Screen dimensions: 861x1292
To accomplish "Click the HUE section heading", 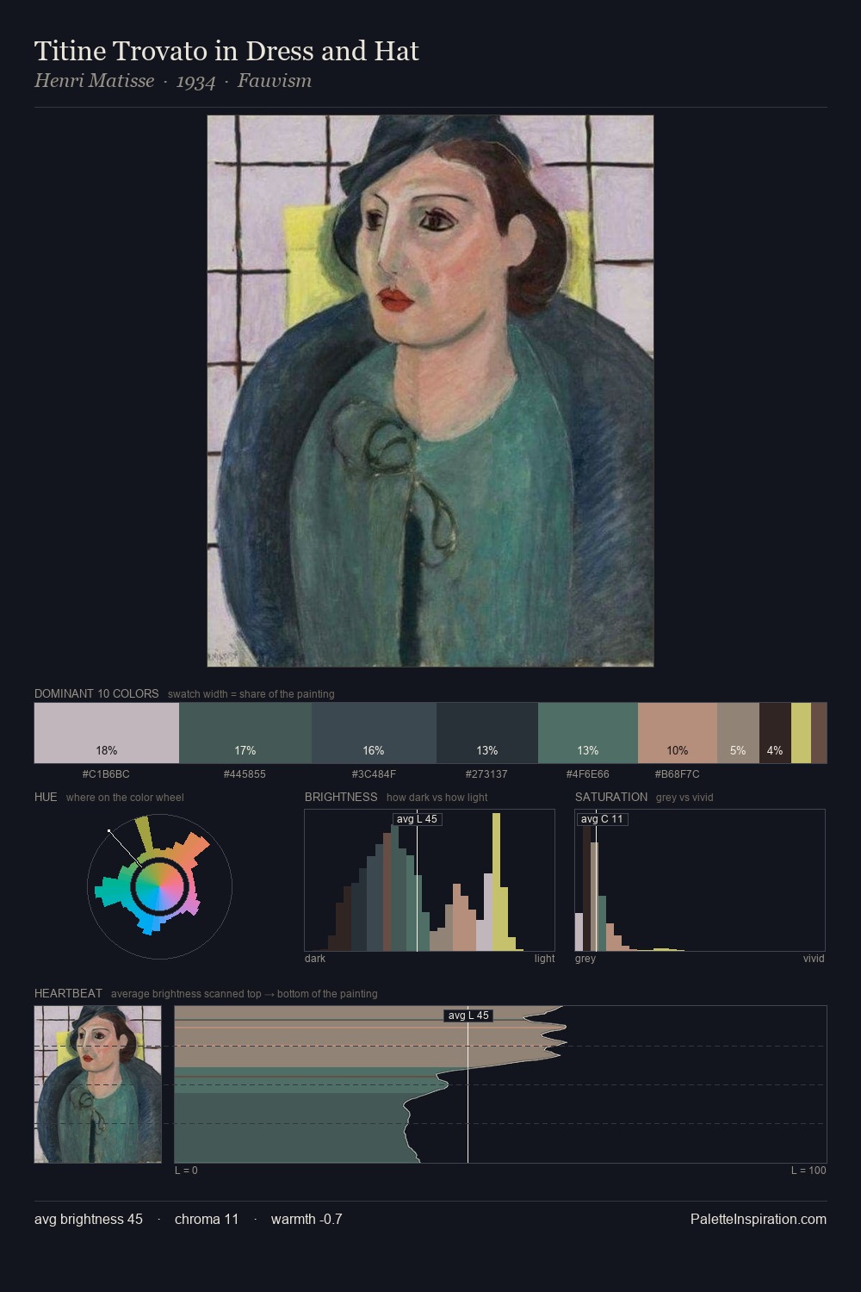I will [x=46, y=797].
